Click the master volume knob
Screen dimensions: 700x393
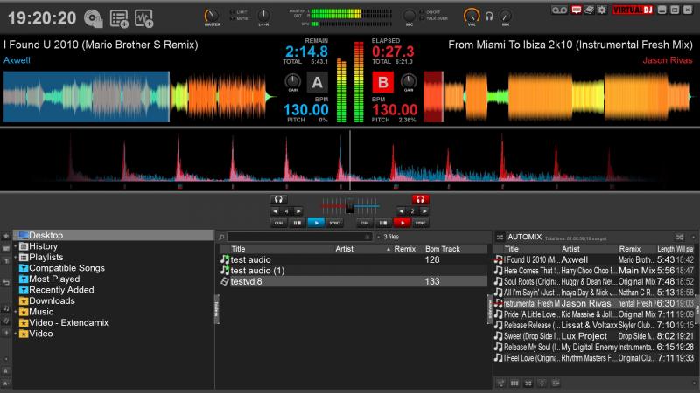pyautogui.click(x=211, y=16)
